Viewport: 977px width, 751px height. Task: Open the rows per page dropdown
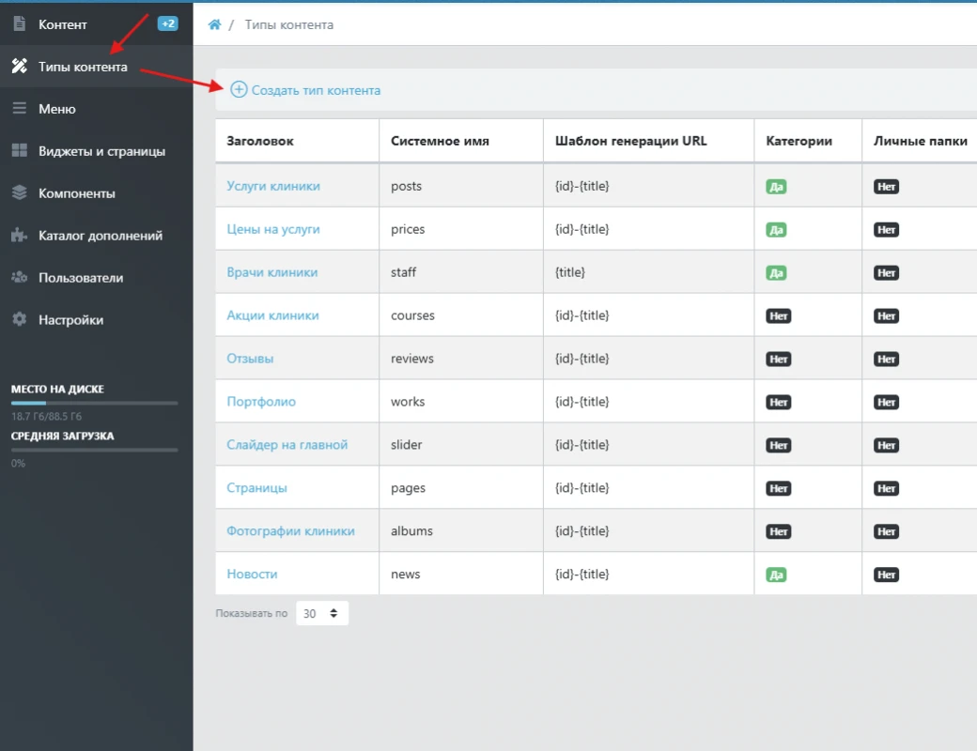pos(321,614)
